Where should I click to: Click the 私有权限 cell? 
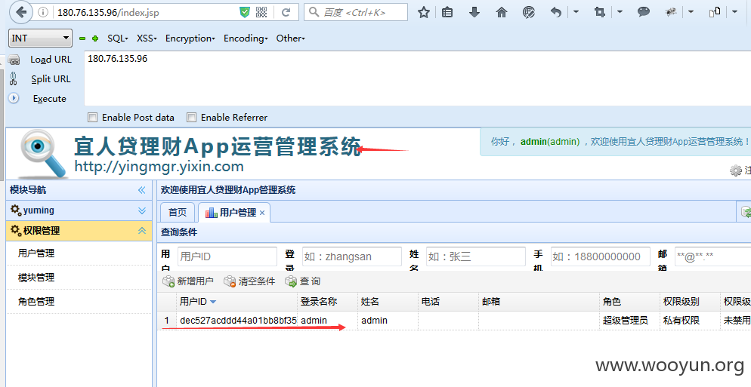(x=690, y=321)
